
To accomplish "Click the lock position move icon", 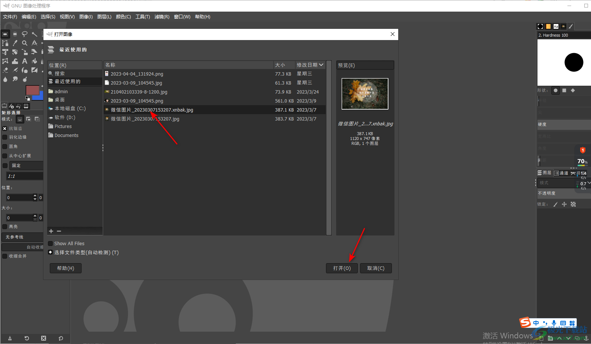I will coord(564,204).
